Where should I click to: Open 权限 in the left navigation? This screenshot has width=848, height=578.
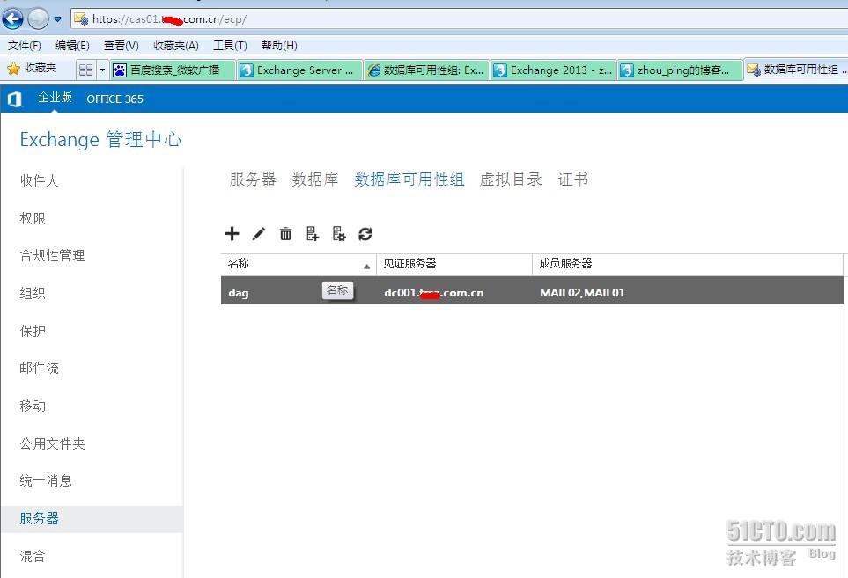33,218
